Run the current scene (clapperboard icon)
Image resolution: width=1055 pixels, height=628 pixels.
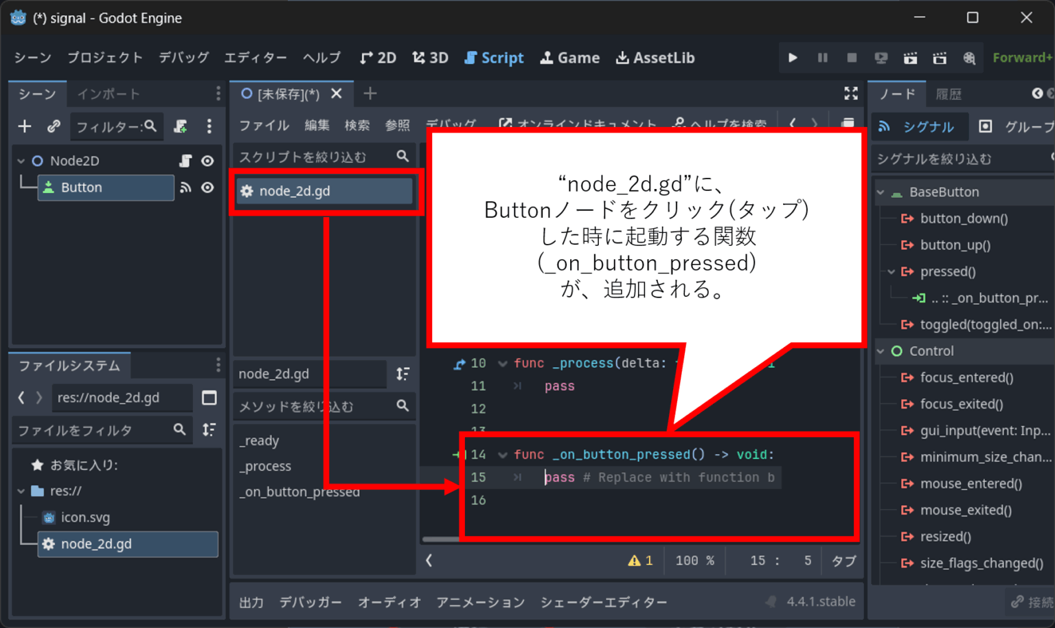click(910, 58)
